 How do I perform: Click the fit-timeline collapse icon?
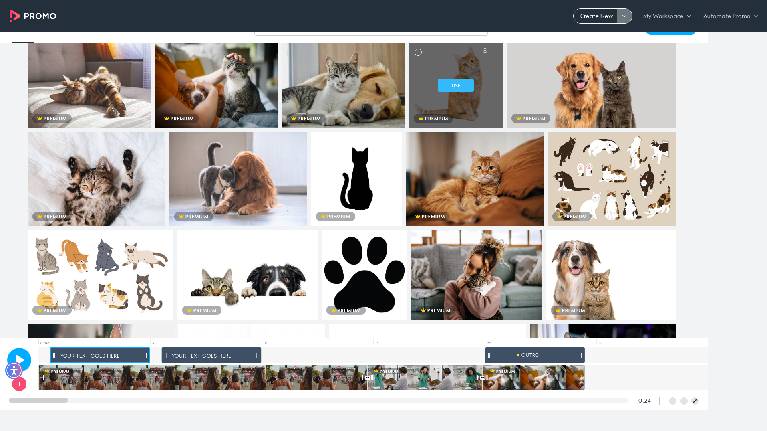[x=695, y=401]
